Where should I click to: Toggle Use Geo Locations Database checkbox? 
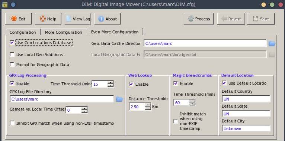[x=12, y=43]
